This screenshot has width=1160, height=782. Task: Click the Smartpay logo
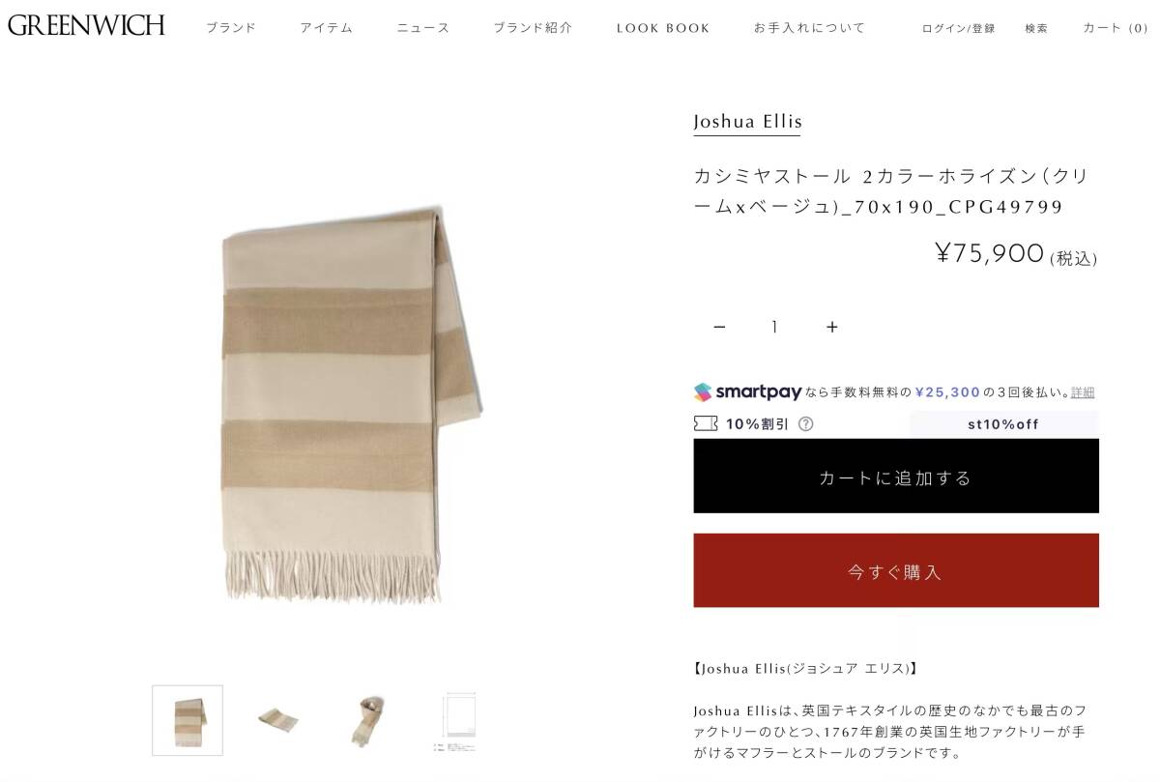[x=748, y=391]
